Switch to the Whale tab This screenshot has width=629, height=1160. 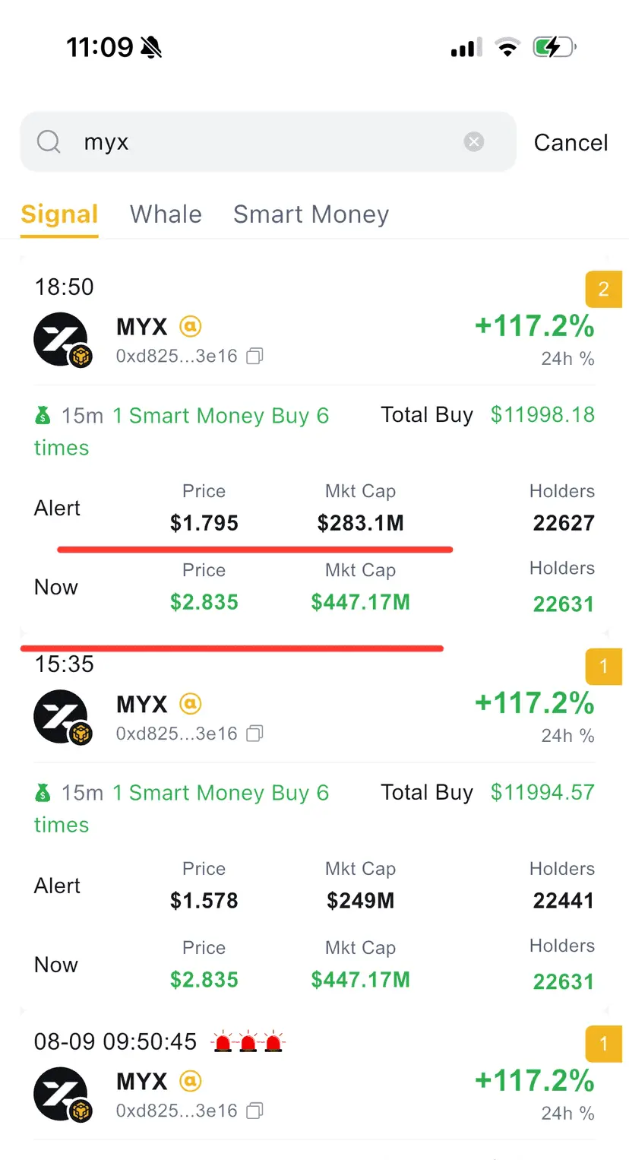tap(166, 214)
